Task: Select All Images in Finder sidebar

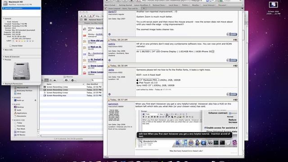Action: click(20, 132)
